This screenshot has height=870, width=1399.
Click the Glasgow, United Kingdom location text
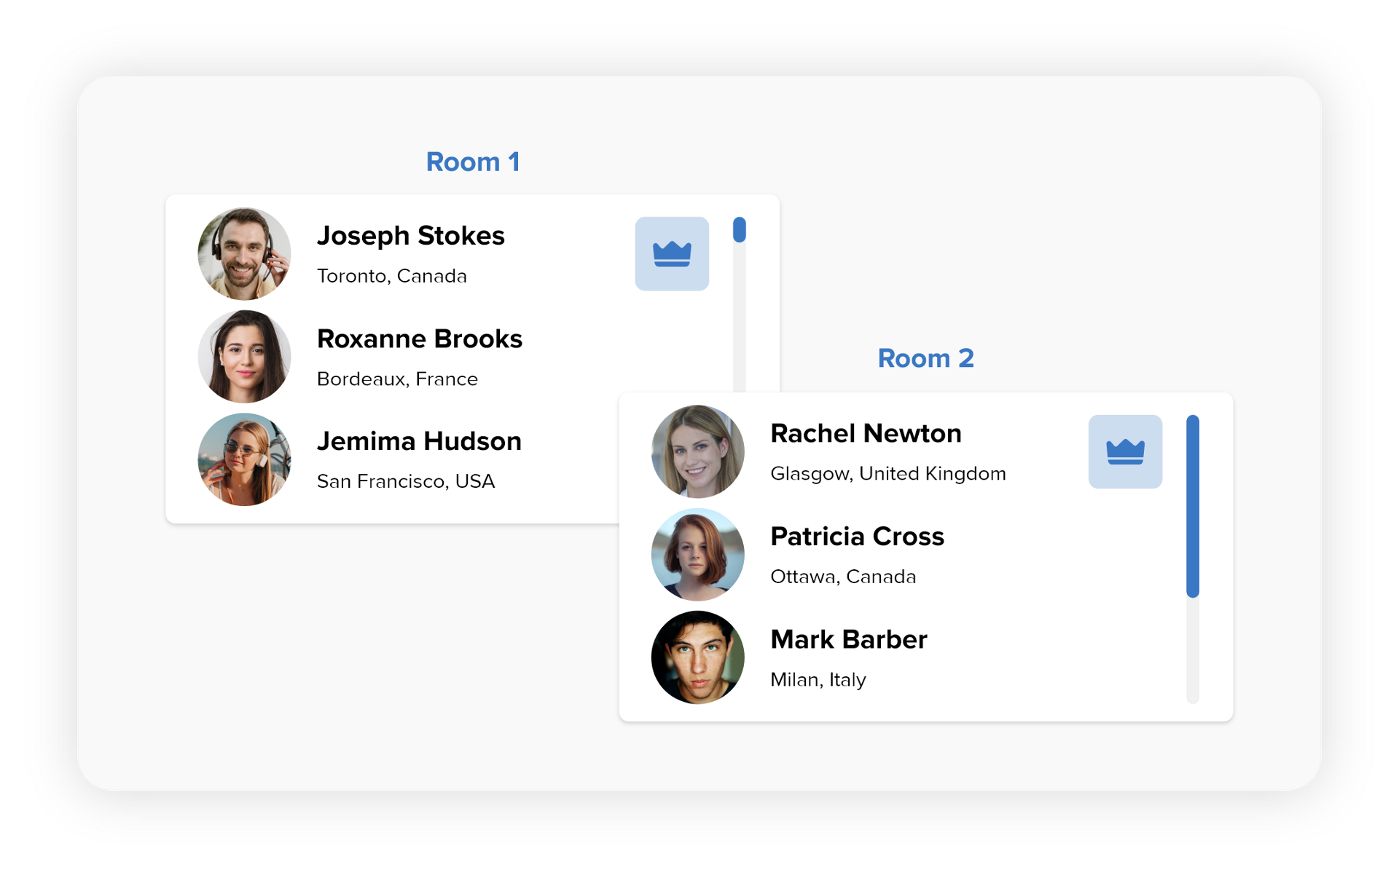pos(887,474)
